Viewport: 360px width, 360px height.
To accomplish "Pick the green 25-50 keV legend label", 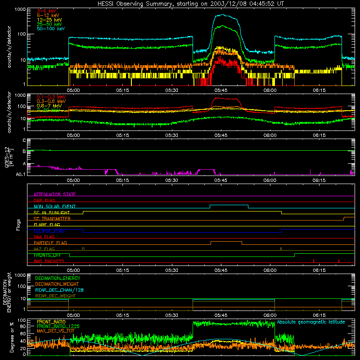I will click(49, 24).
